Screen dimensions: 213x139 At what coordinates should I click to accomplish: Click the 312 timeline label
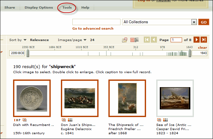pyautogui.click(x=136, y=47)
